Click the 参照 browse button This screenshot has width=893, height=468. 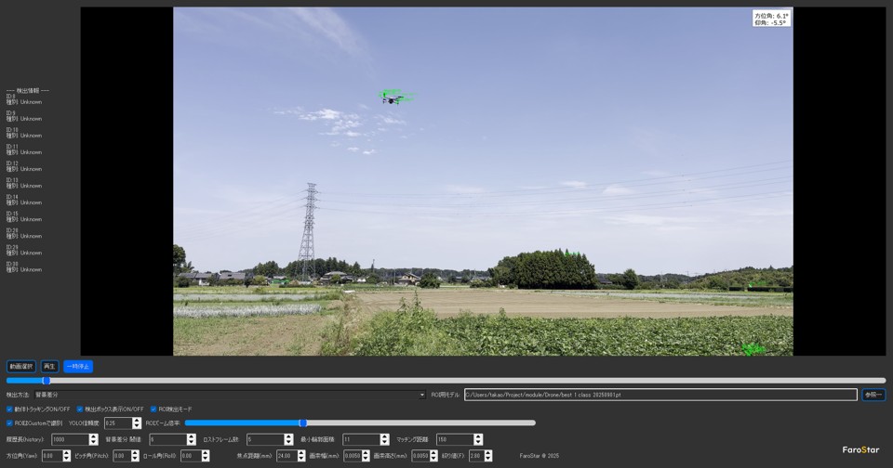tap(873, 395)
